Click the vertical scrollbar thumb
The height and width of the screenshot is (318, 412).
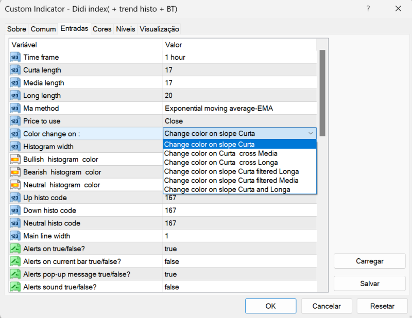click(x=322, y=93)
